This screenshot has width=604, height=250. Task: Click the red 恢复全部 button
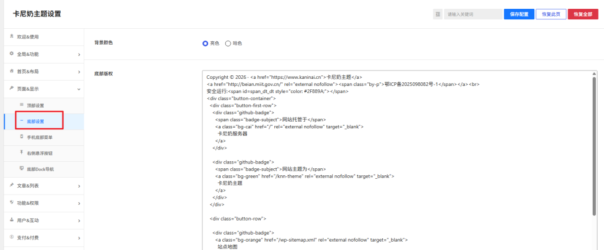pyautogui.click(x=583, y=14)
